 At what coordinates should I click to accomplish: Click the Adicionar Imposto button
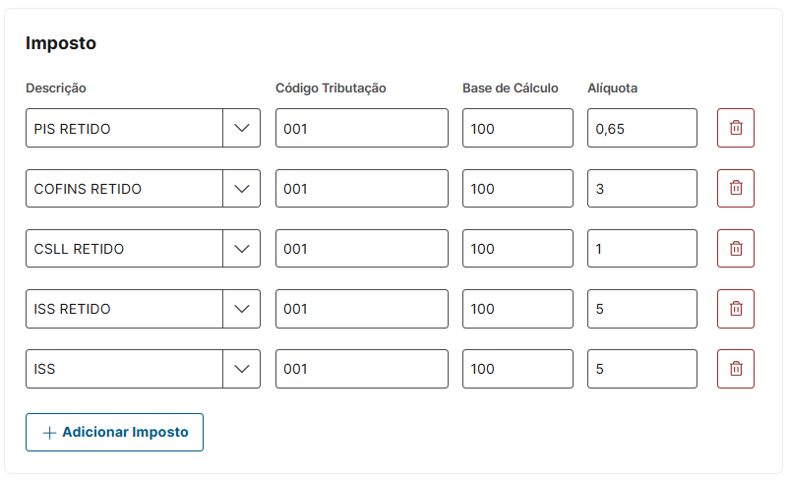tap(114, 432)
